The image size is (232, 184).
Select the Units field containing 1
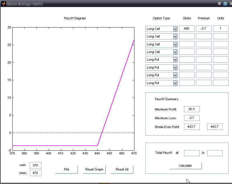221,28
